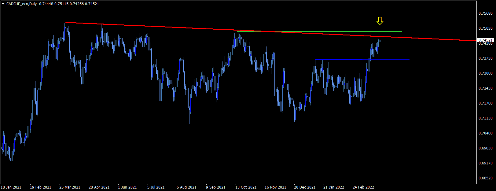Click the 0.73080 price axis label

[486, 73]
